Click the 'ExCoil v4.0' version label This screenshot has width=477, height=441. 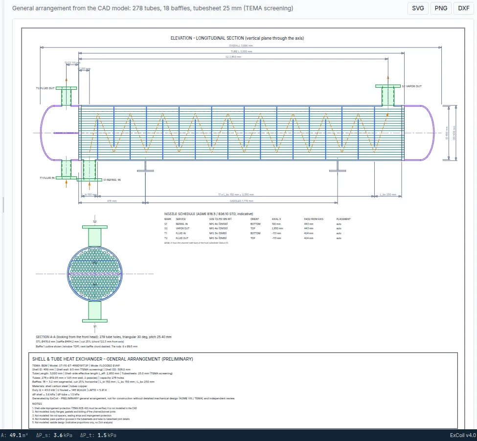tap(463, 435)
